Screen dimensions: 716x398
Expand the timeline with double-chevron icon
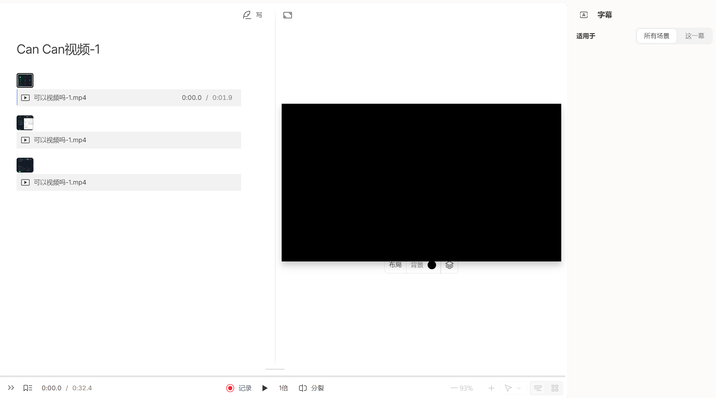(11, 388)
